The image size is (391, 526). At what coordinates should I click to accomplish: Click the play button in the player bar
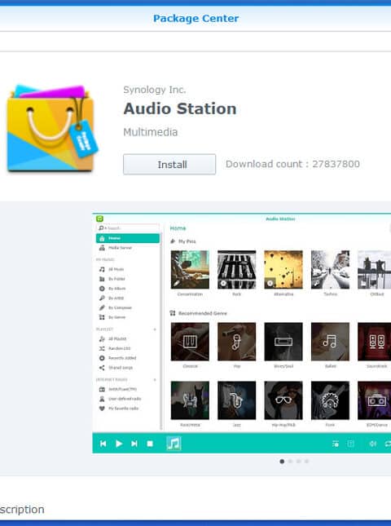click(x=119, y=444)
